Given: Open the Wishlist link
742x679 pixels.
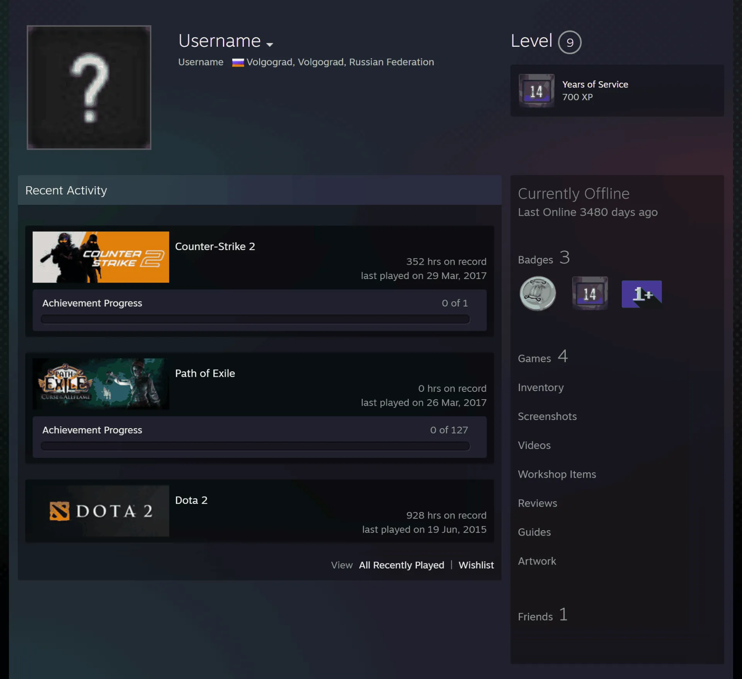Looking at the screenshot, I should [476, 565].
